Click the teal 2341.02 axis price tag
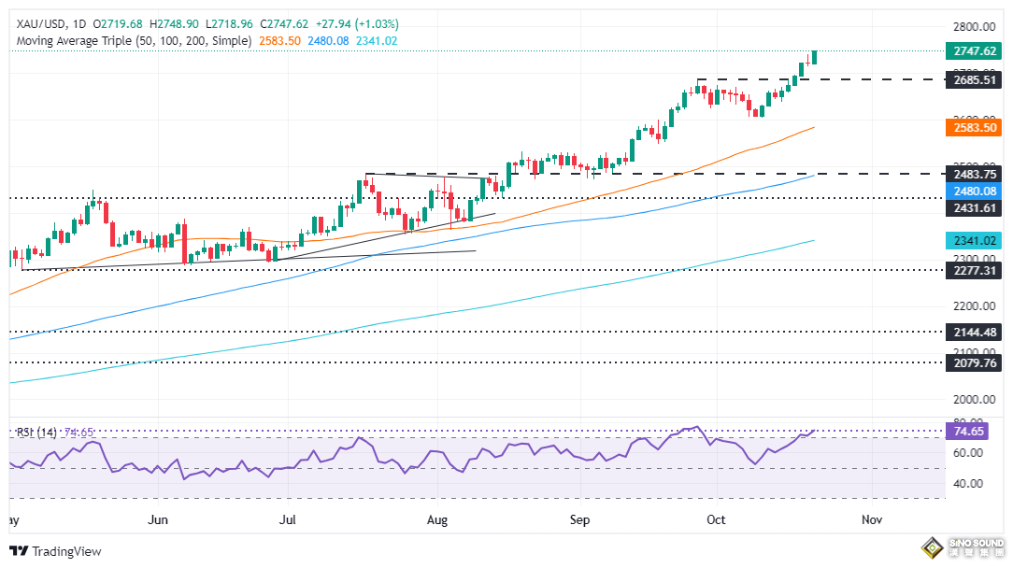This screenshot has height=568, width=1013. [x=974, y=240]
